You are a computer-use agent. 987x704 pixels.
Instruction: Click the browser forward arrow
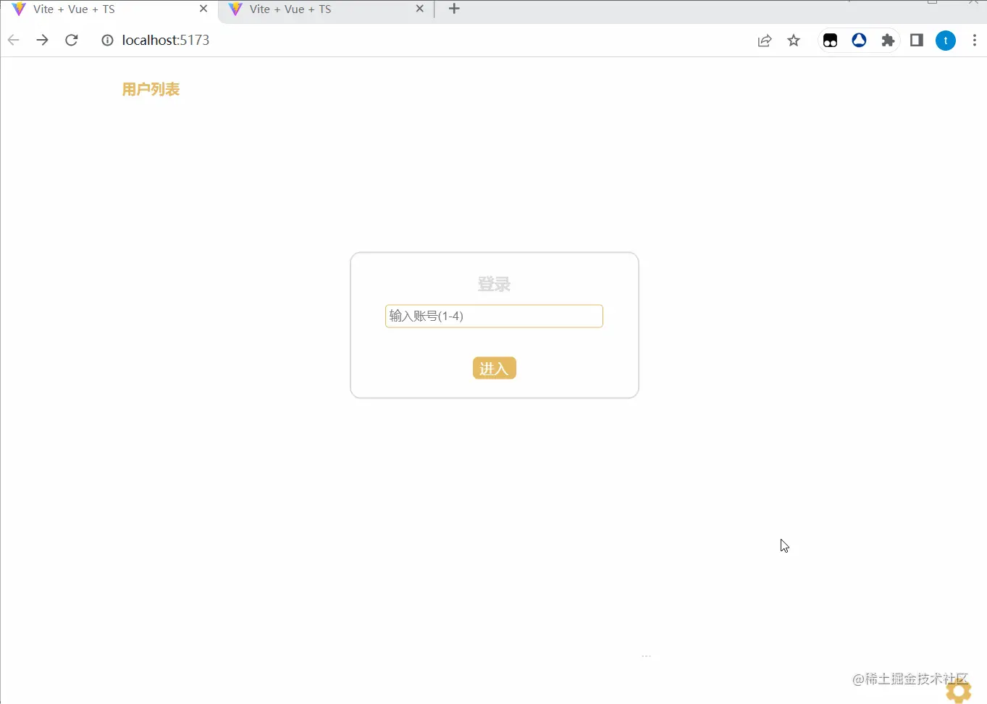[42, 40]
